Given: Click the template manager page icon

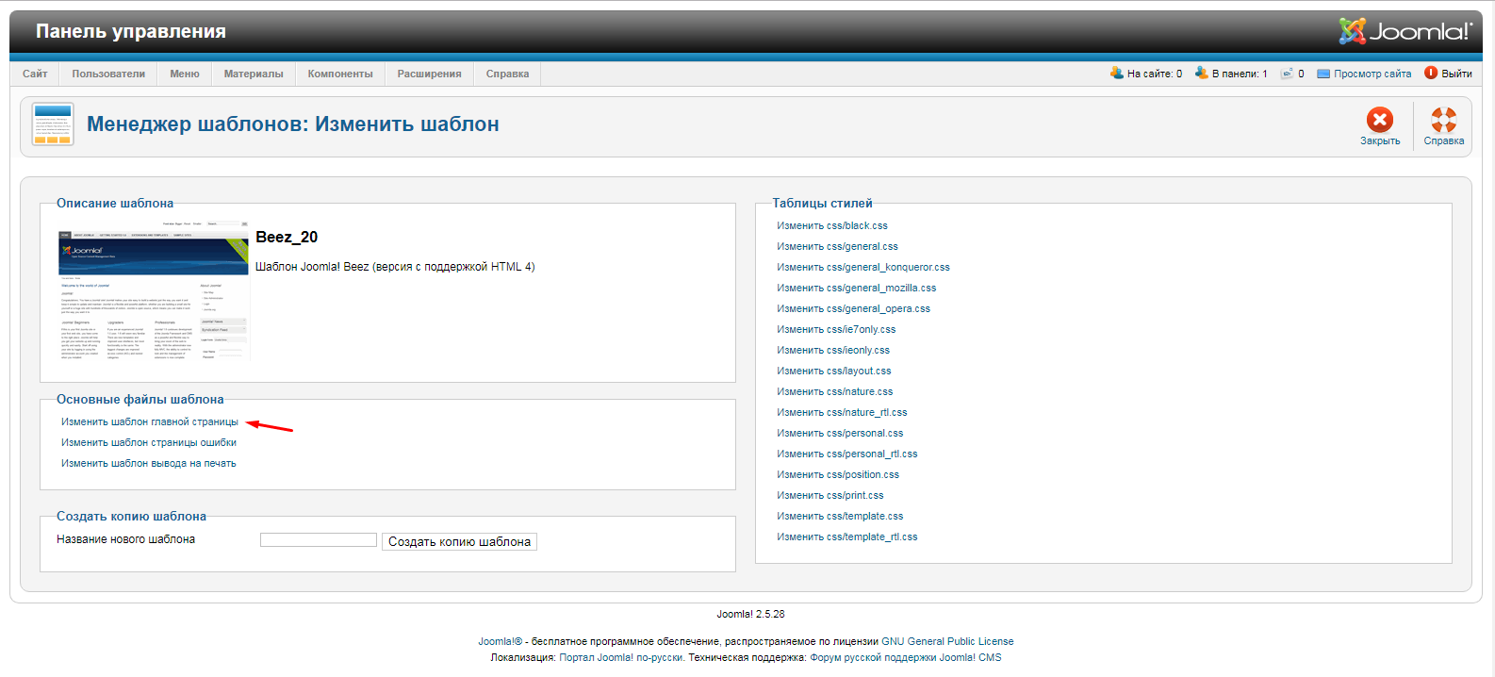Looking at the screenshot, I should click(x=53, y=124).
